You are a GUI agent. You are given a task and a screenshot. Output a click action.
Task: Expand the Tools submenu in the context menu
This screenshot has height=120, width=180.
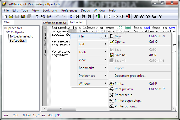pyautogui.click(x=92, y=52)
